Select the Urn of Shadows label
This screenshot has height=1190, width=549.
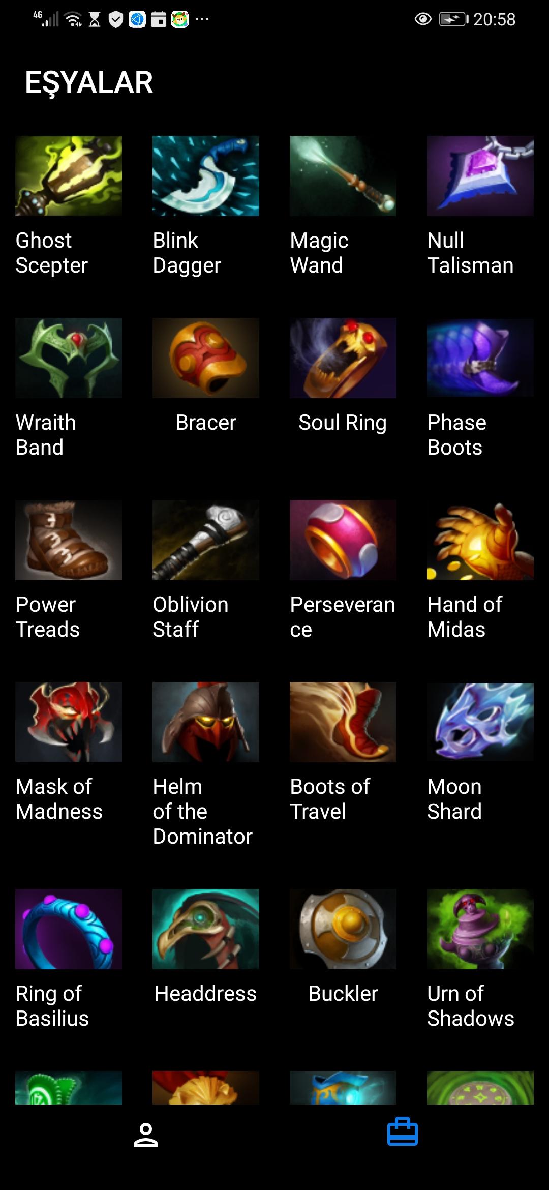[x=471, y=1006]
